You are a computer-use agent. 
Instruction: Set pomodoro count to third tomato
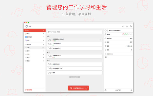pos(127,34)
